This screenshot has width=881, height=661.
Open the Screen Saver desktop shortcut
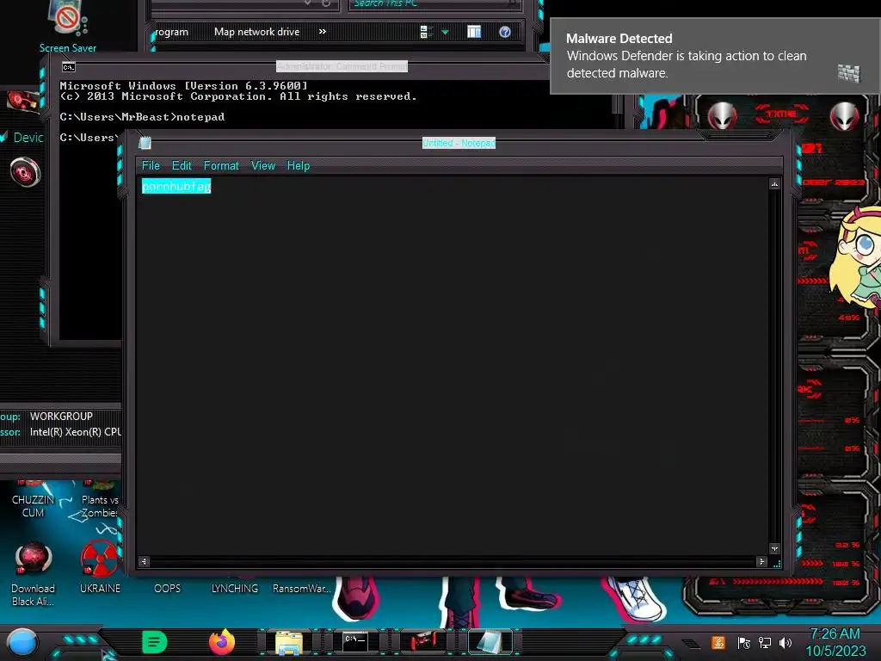tap(68, 27)
